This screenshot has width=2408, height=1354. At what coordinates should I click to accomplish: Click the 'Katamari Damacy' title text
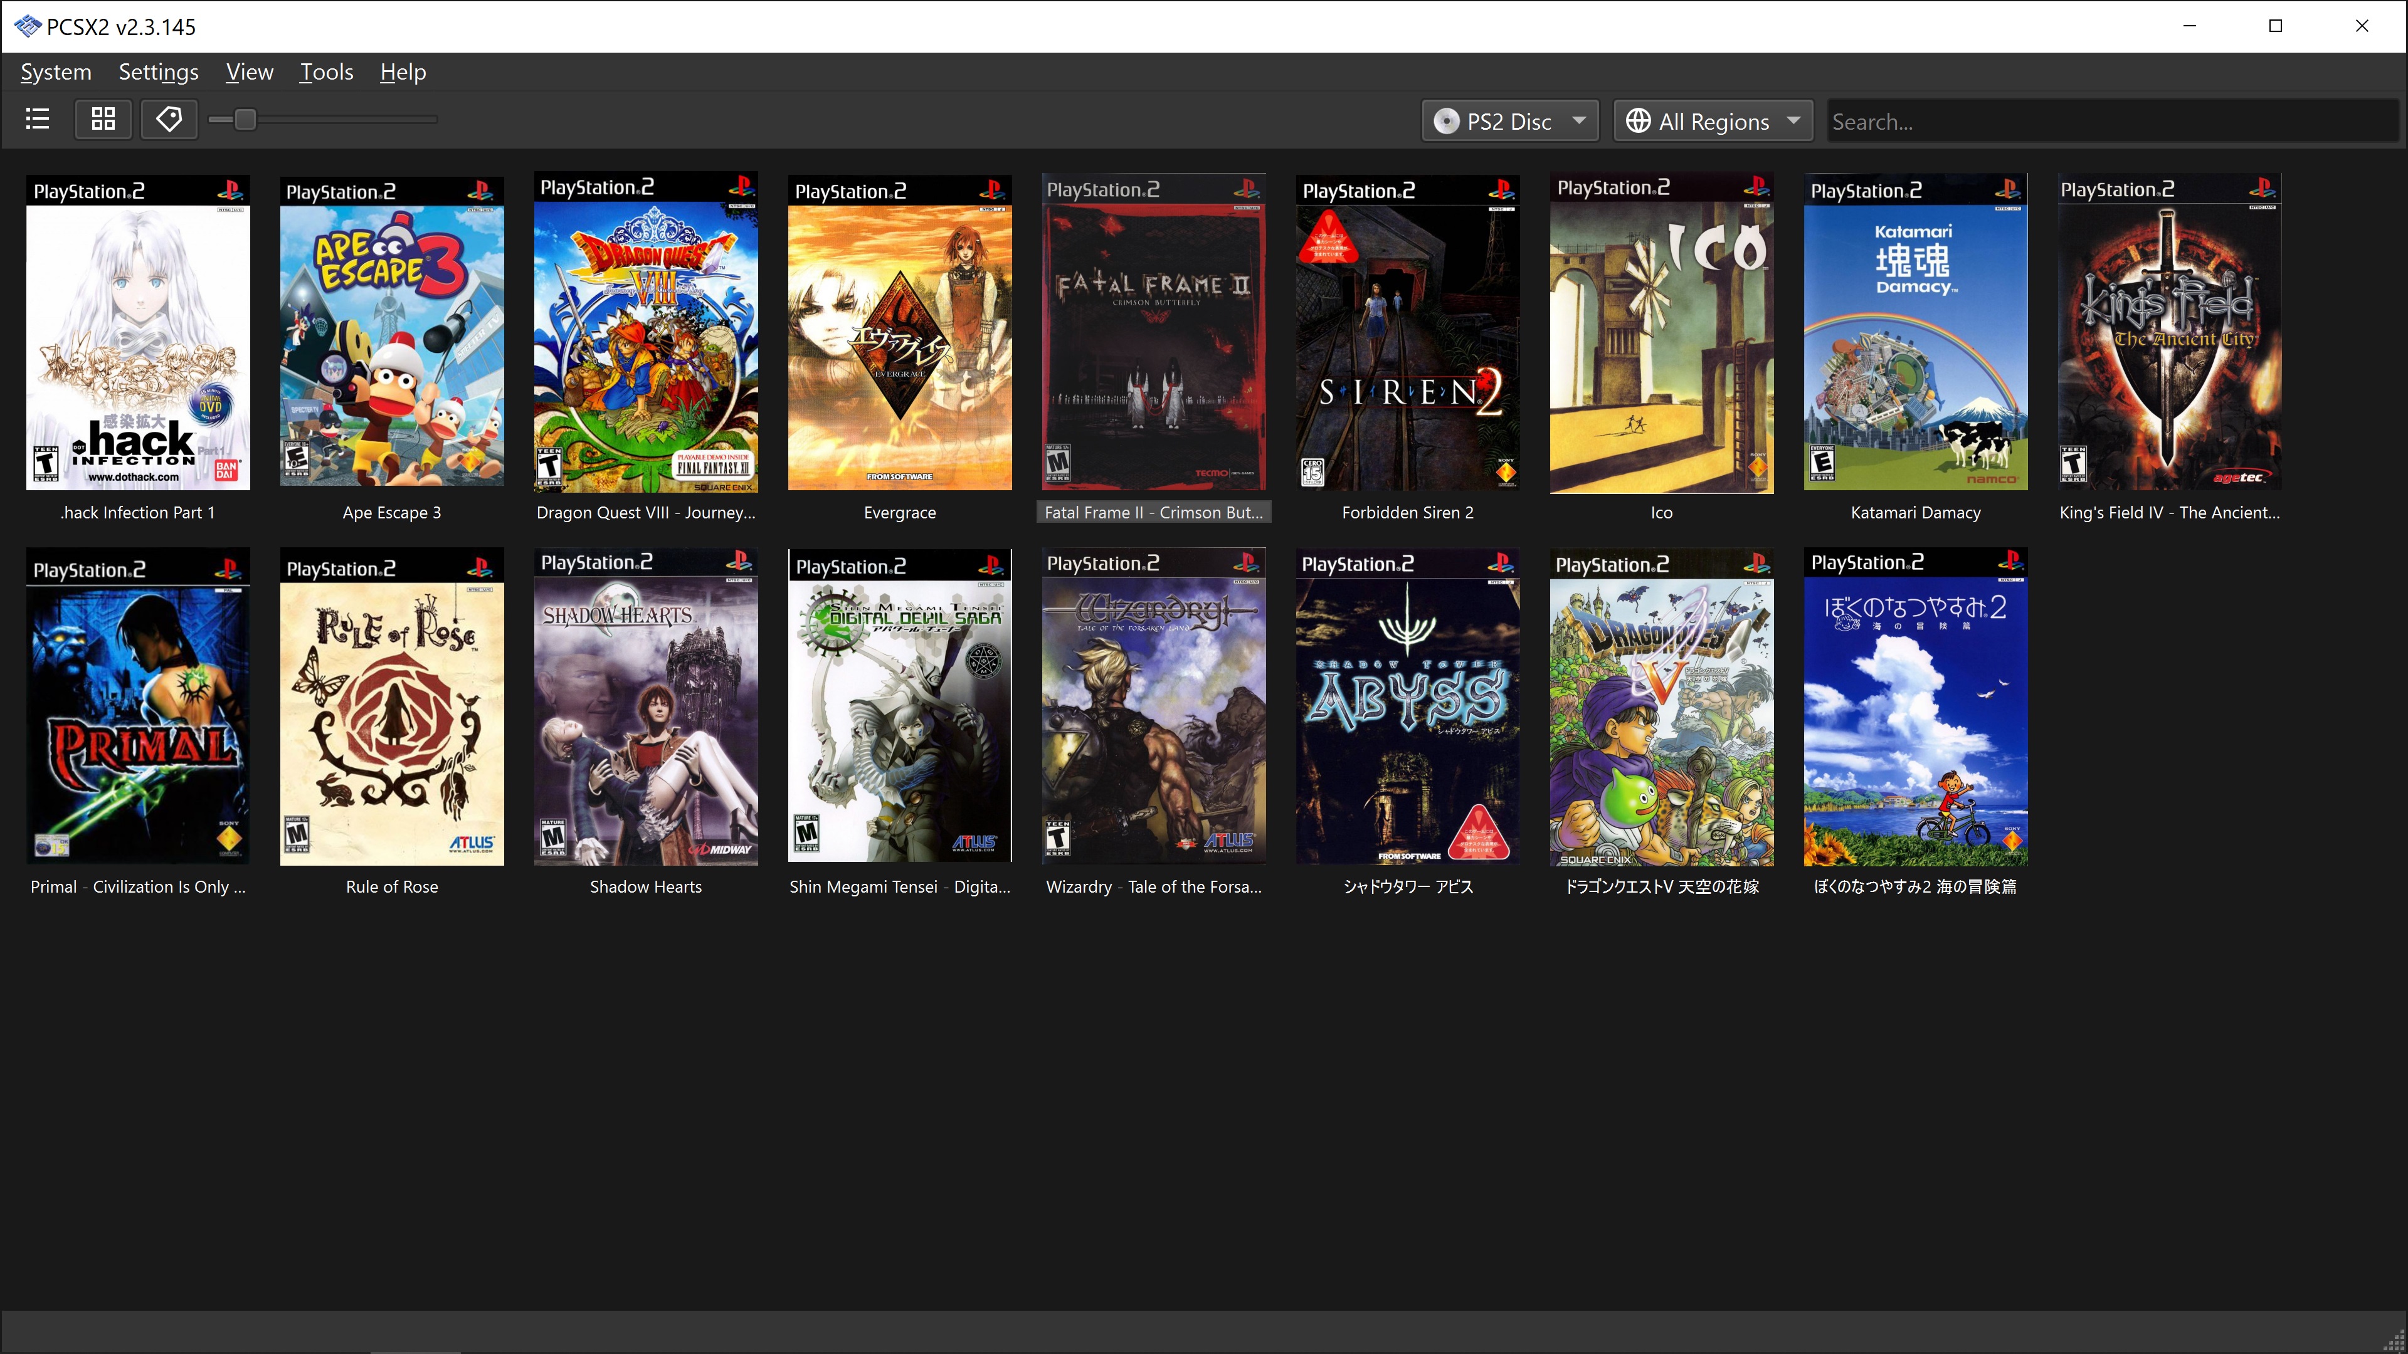(x=1916, y=512)
